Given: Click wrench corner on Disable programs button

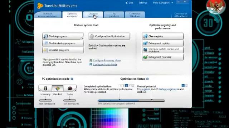Looking at the screenshot, I should pos(82,38).
